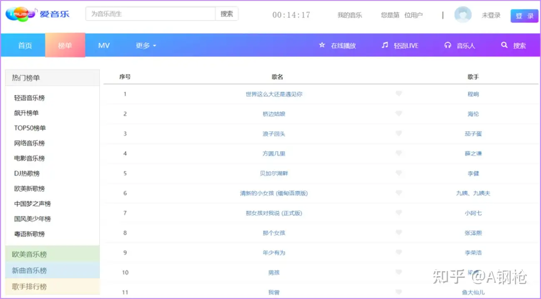Screen dimensions: 541x299
Task: Open artist link 薛之谦
Action: pos(473,154)
